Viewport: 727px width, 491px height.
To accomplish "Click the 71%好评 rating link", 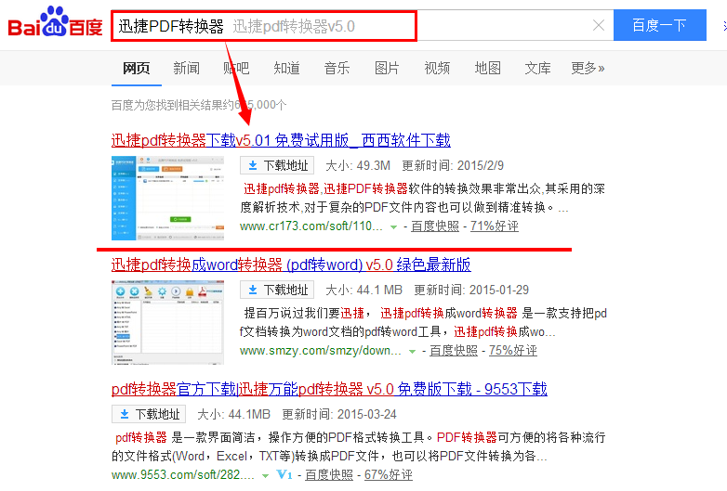I will pos(495,226).
